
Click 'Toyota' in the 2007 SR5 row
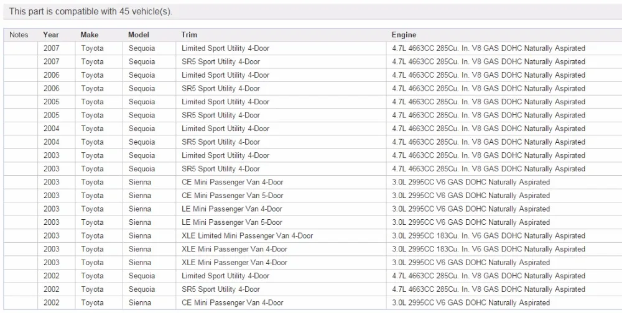(92, 62)
